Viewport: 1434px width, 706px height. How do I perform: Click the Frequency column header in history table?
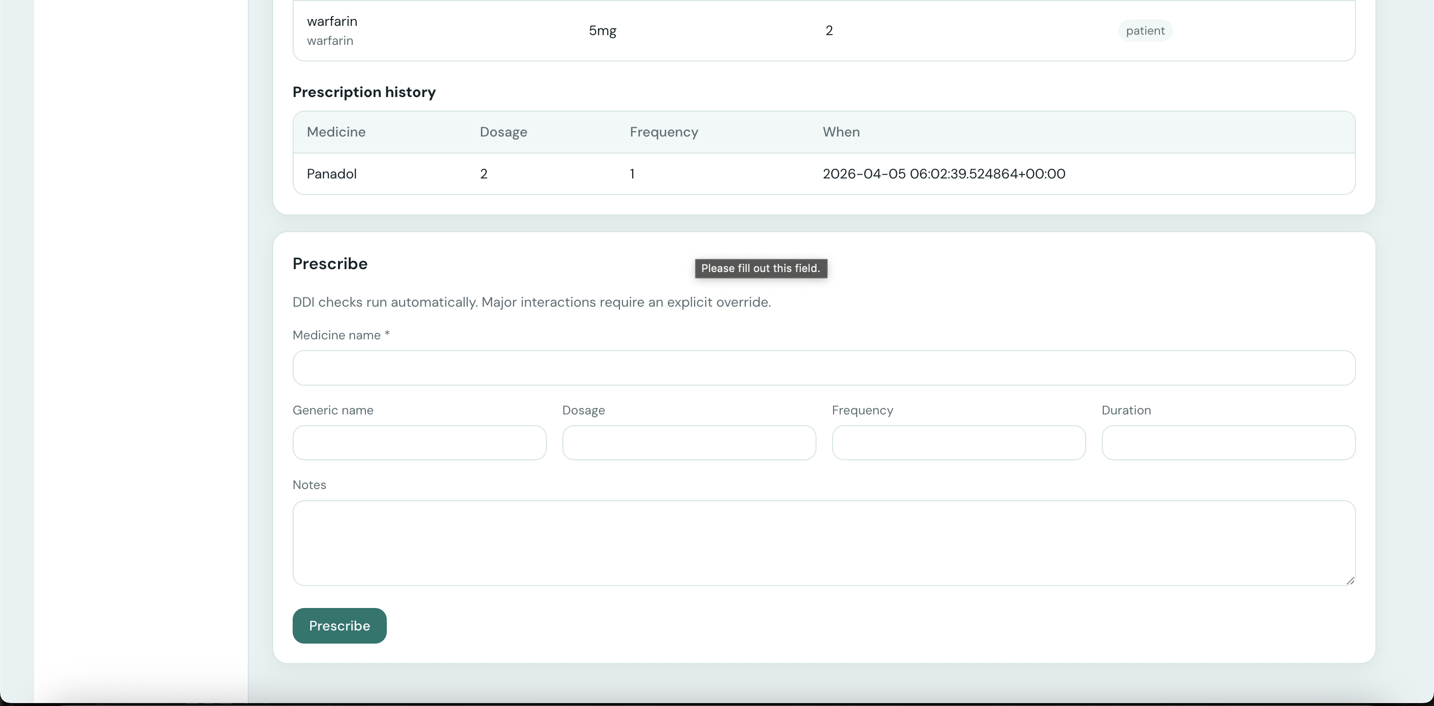[663, 132]
